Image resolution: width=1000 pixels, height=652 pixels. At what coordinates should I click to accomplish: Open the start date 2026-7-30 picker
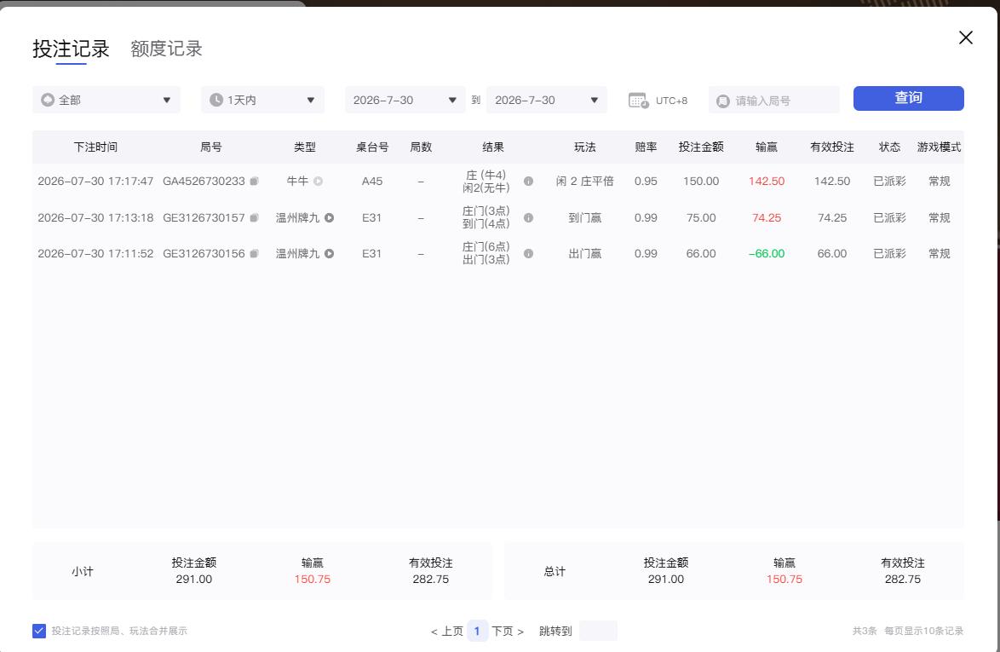point(405,101)
